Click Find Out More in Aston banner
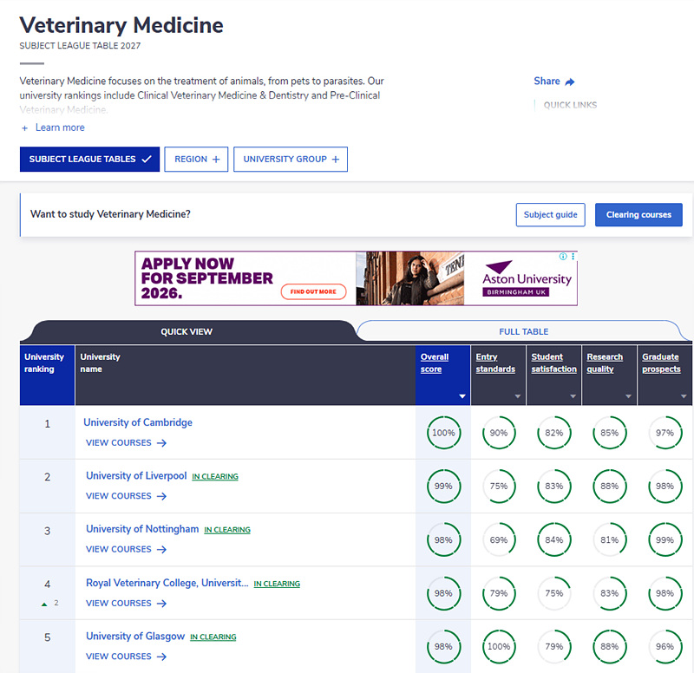Image resolution: width=694 pixels, height=673 pixels. [x=313, y=291]
